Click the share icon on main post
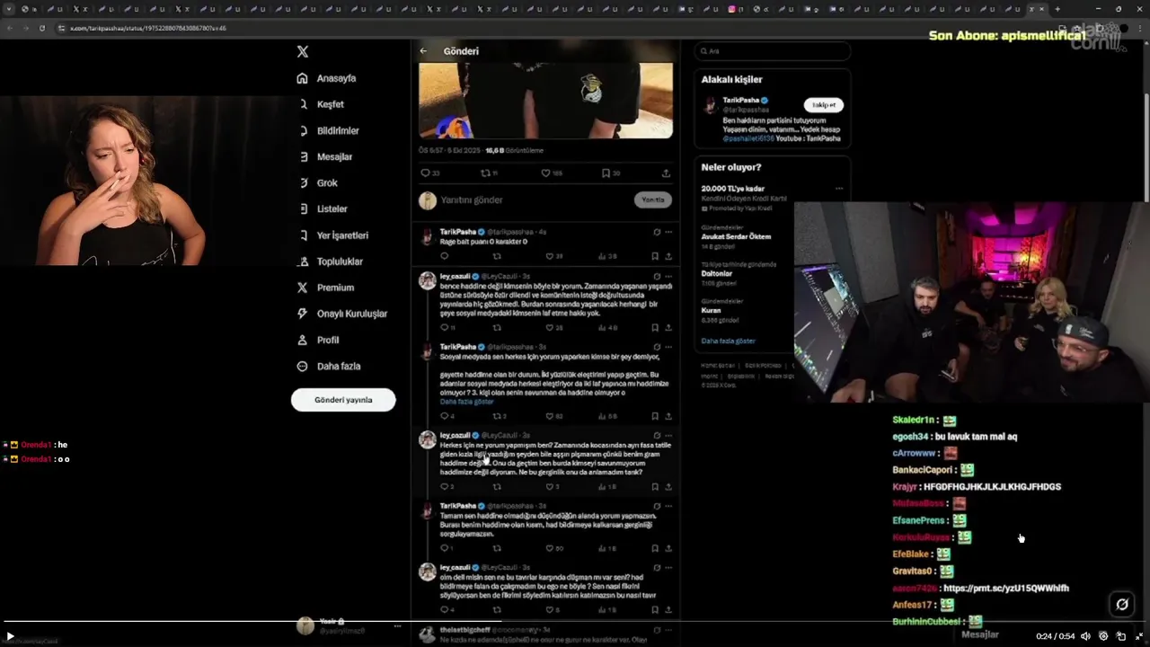Screen dimensions: 1150x647 point(666,173)
